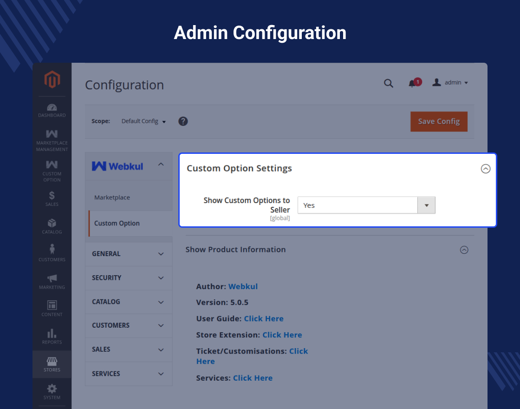520x409 pixels.
Task: Collapse the Webkul config group
Action: 129,166
